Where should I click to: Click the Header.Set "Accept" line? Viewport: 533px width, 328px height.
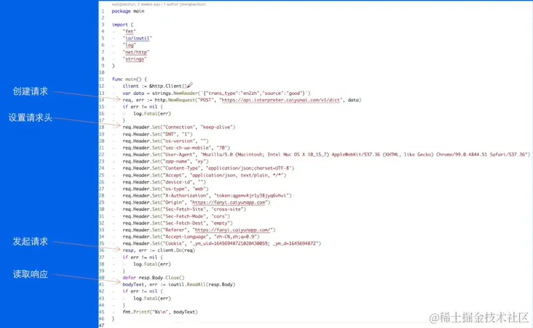coord(204,175)
